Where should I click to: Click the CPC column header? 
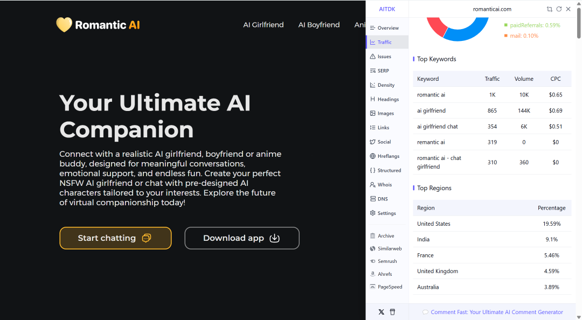coord(556,79)
